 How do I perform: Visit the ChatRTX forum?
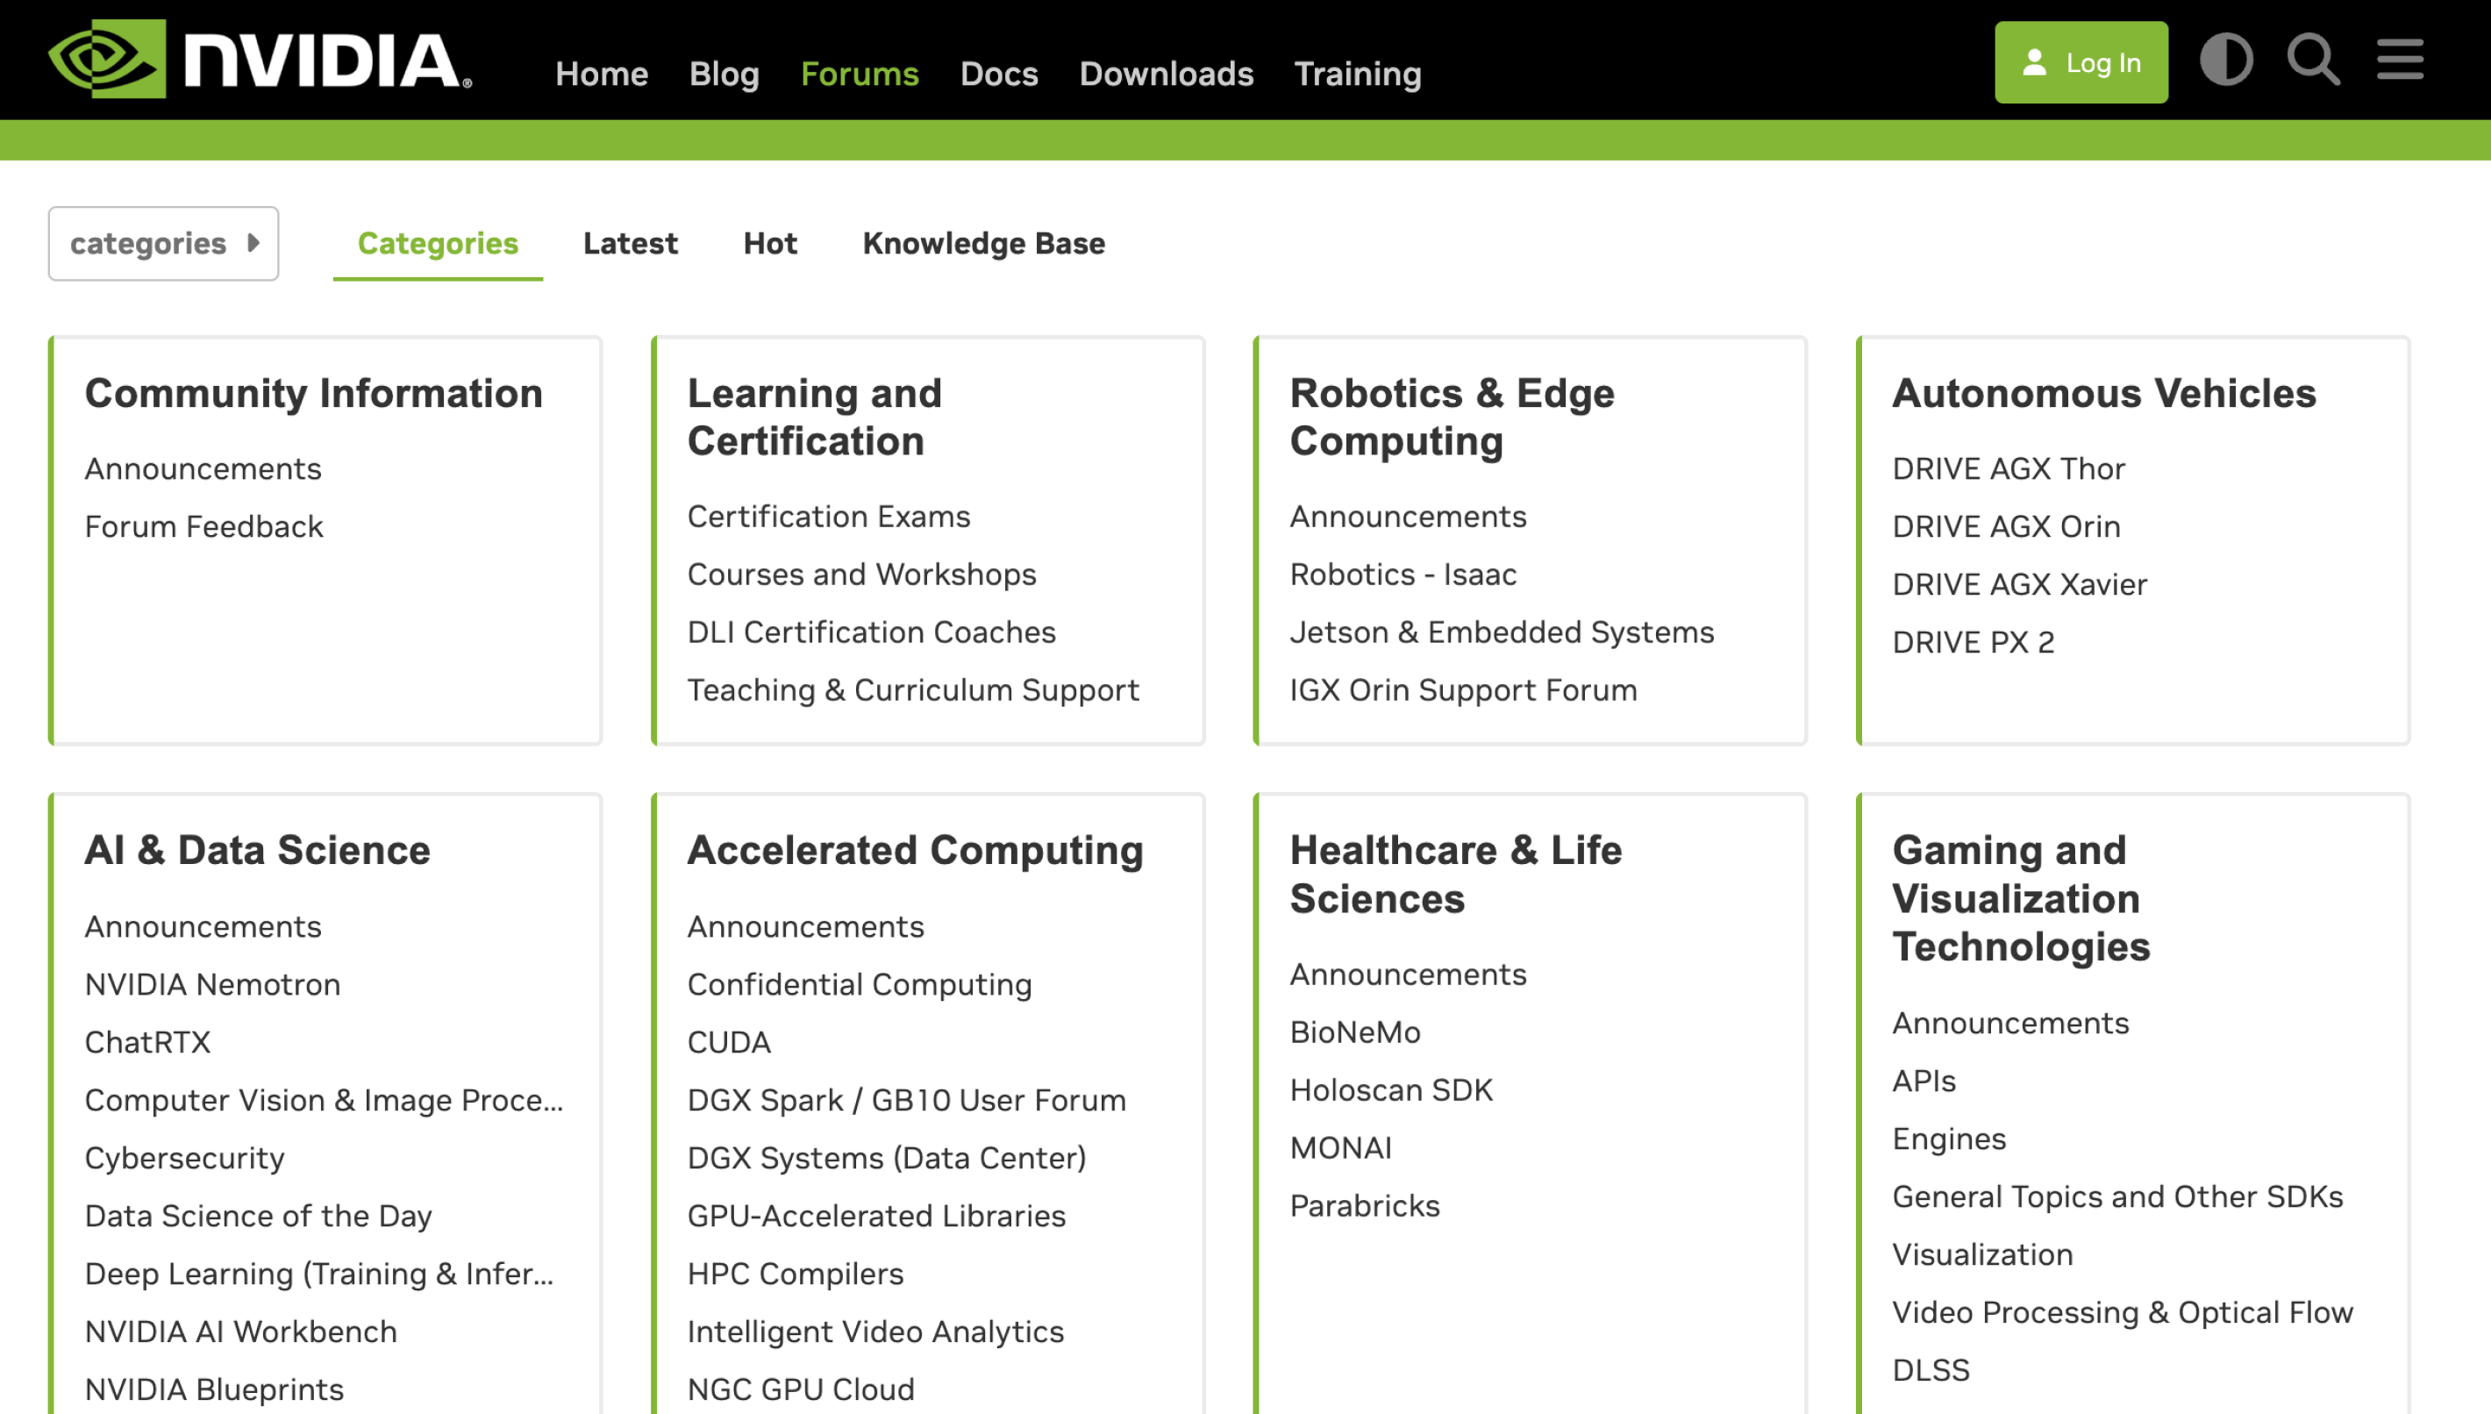click(x=147, y=1041)
